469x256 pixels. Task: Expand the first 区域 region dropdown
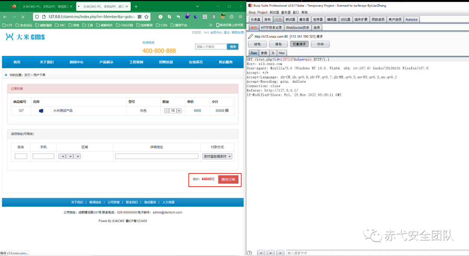[62, 156]
